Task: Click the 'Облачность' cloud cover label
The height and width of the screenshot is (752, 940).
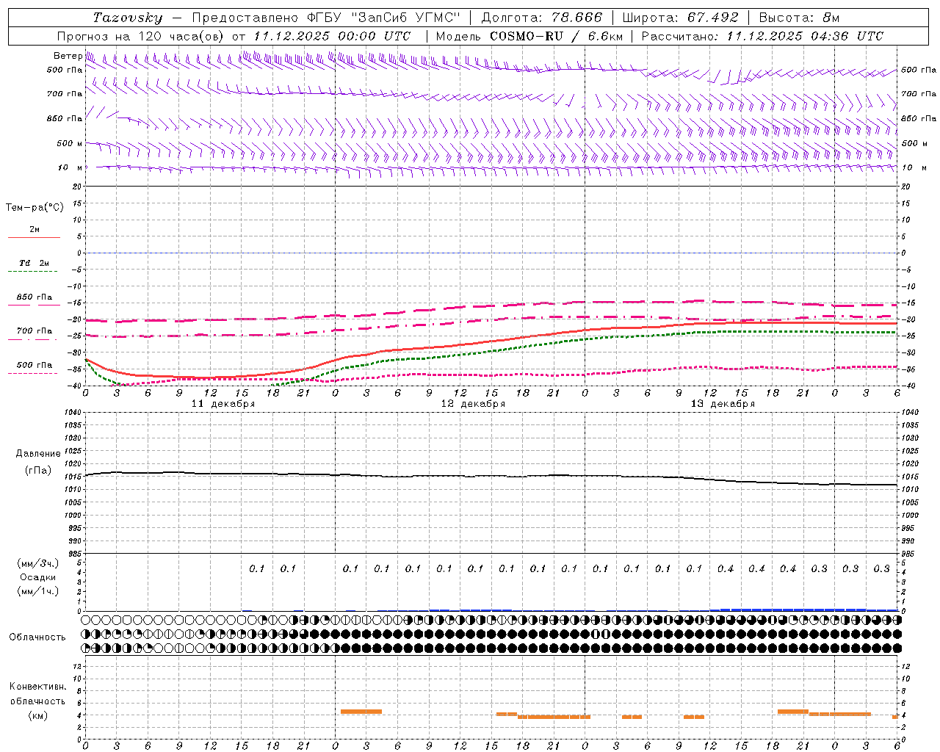Action: pos(37,637)
